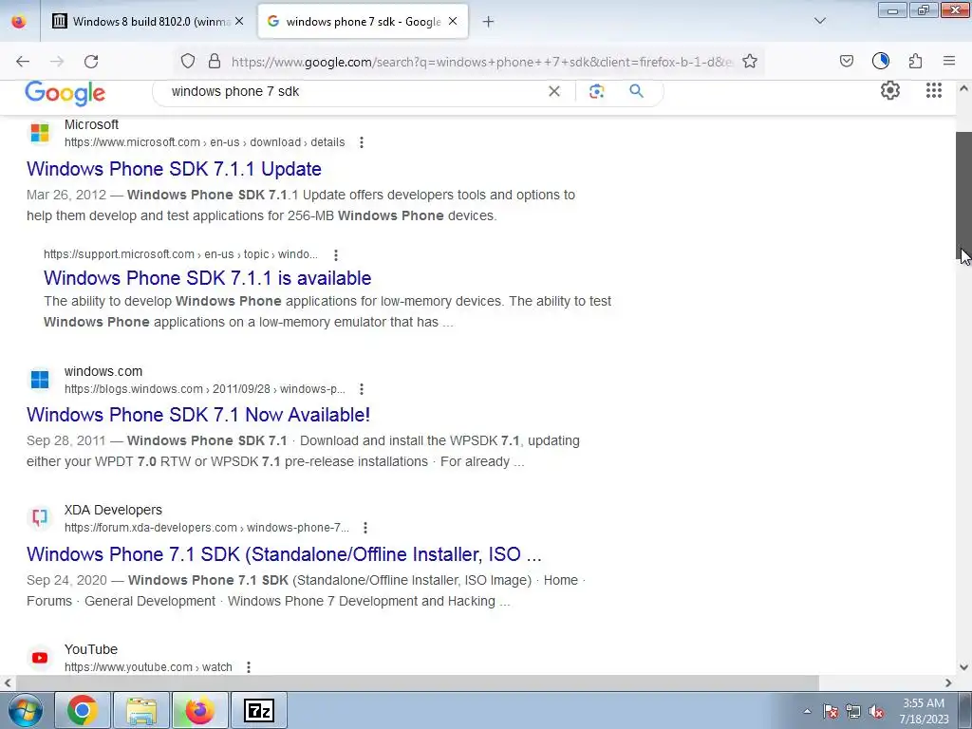The image size is (972, 729).
Task: Switch to Windows 8 build 8102.0 tab
Action: tap(149, 22)
